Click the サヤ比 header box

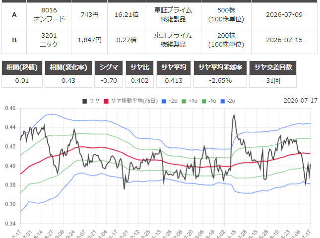(x=139, y=67)
